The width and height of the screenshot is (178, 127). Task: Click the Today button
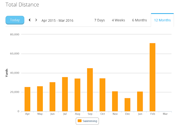coord(15,20)
